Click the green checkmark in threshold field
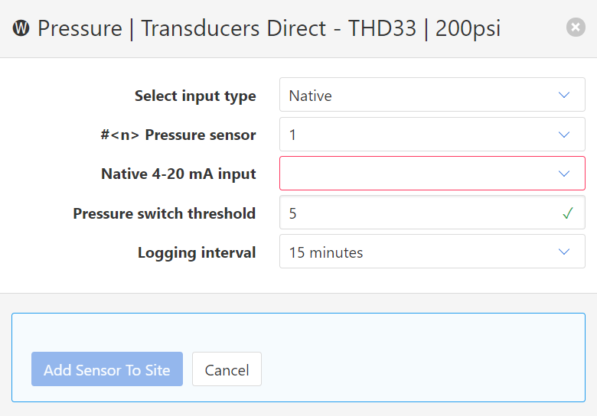 tap(567, 213)
